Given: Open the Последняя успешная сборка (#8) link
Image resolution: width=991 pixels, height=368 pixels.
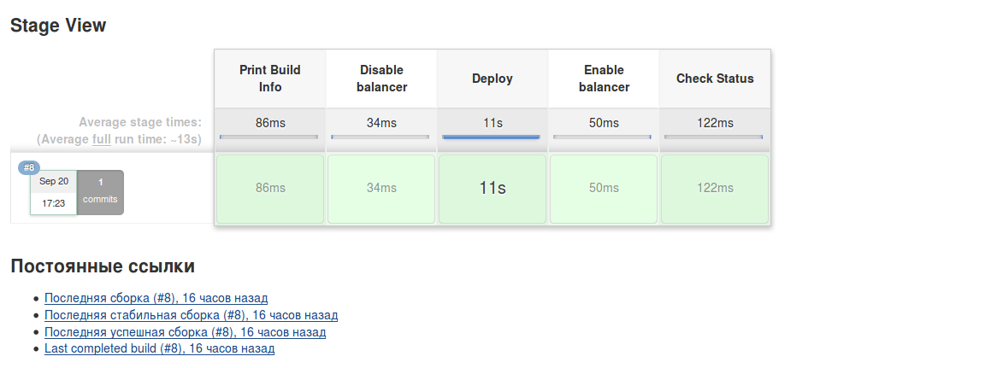Looking at the screenshot, I should coord(185,332).
